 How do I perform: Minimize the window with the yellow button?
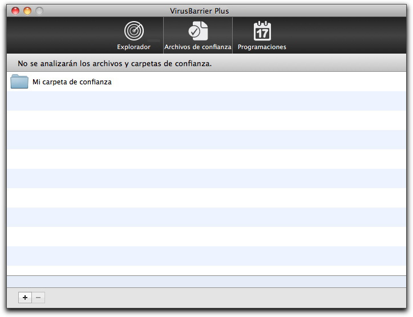click(27, 11)
